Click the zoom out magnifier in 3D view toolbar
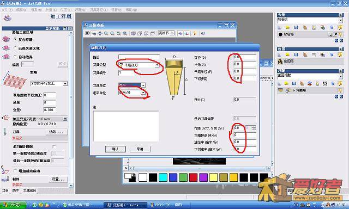Image resolution: width=349 pixels, height=209 pixels. (x=113, y=34)
